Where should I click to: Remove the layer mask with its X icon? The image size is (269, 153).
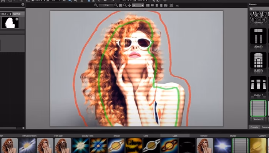(x=17, y=19)
